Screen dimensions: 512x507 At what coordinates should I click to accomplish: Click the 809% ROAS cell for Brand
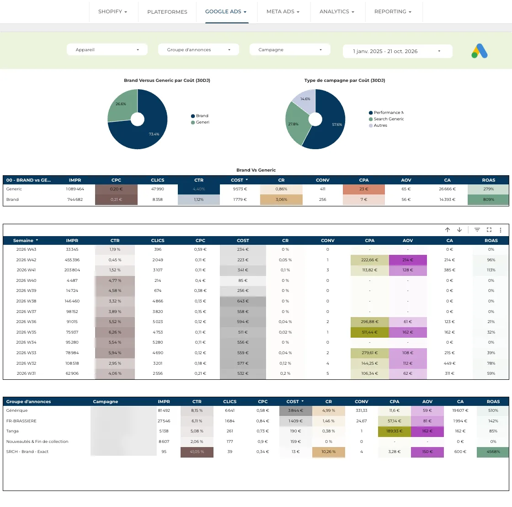[488, 200]
